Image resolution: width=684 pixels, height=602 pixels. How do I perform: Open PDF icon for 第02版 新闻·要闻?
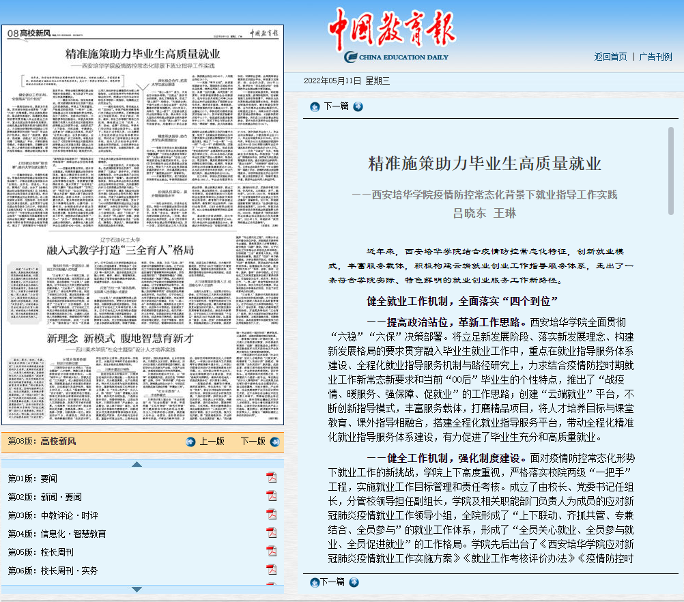point(272,496)
